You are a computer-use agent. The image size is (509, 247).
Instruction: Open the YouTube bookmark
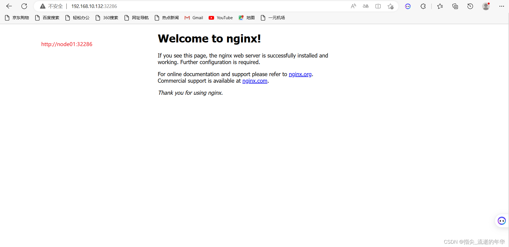pos(221,18)
